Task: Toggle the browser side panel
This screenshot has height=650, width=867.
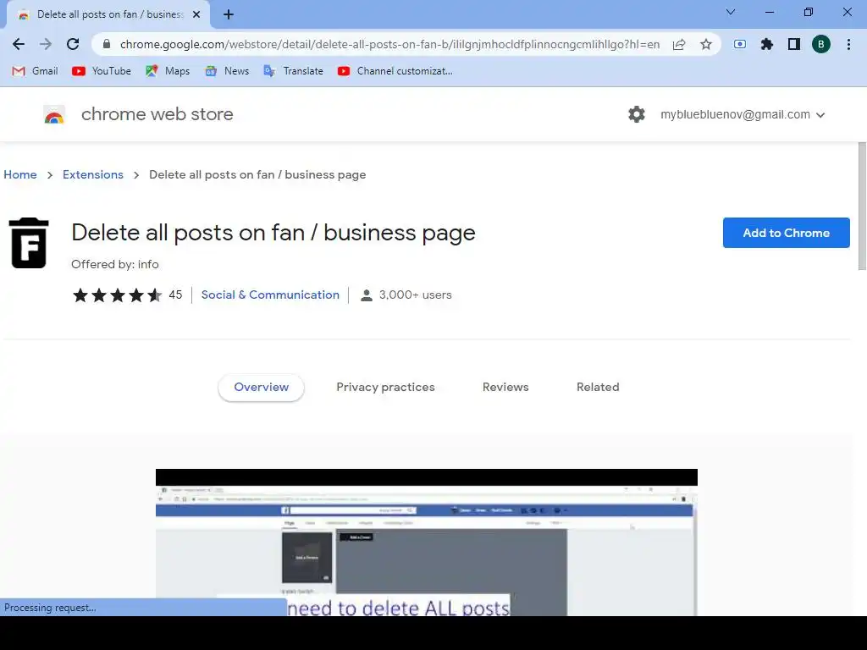Action: click(x=794, y=44)
